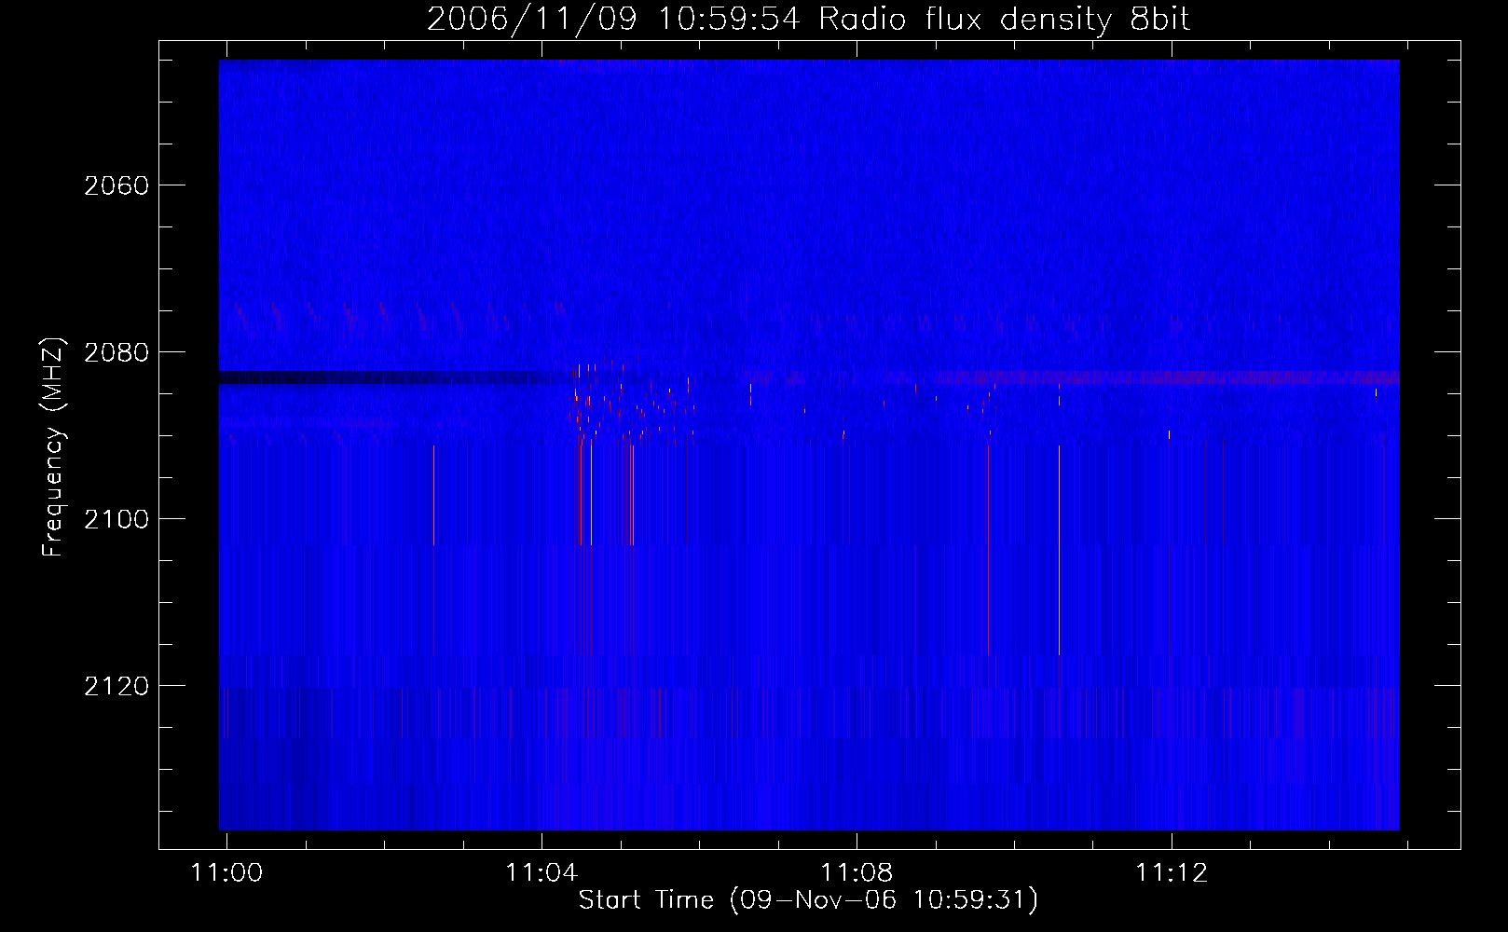Click the 2120 frequency tick label
This screenshot has height=932, width=1508.
pyautogui.click(x=117, y=686)
